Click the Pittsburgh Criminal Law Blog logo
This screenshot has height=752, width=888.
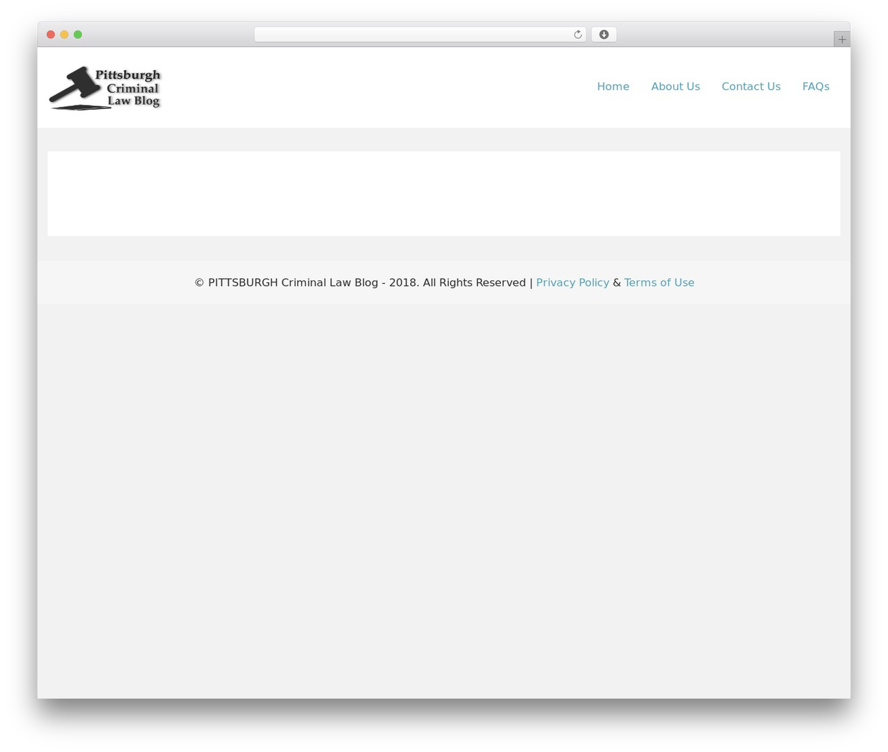(x=105, y=88)
